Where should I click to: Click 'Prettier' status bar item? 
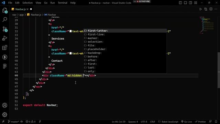pos(200,122)
